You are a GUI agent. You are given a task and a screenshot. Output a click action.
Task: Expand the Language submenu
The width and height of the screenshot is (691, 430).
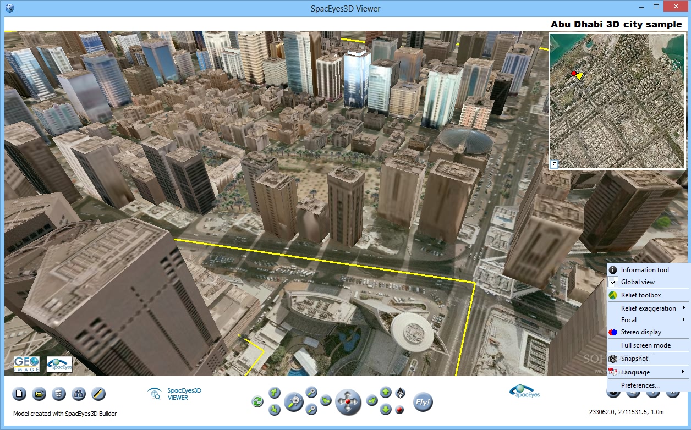point(648,372)
